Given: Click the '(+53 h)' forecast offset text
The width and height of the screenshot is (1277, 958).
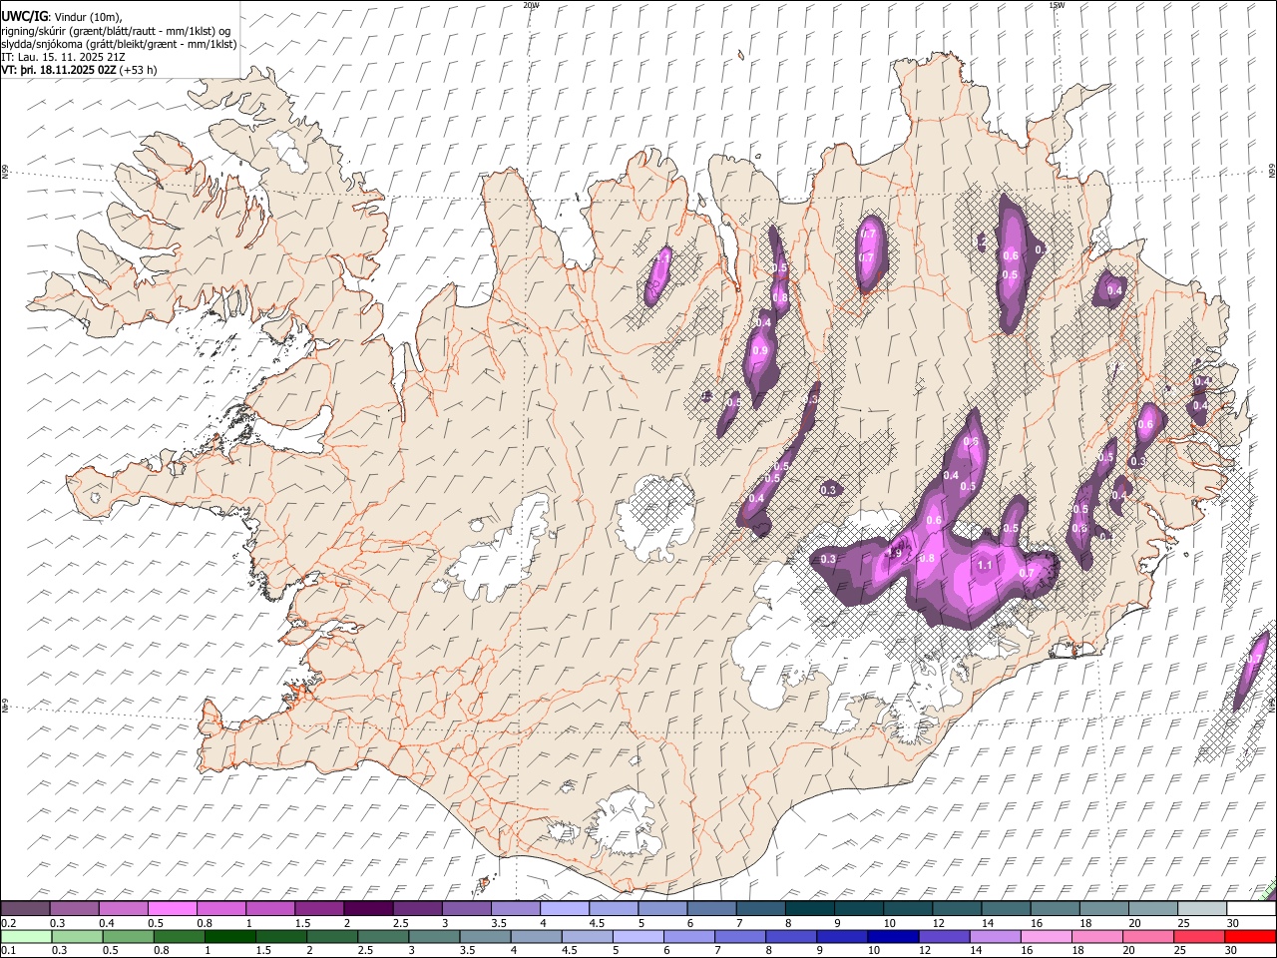Looking at the screenshot, I should point(138,70).
